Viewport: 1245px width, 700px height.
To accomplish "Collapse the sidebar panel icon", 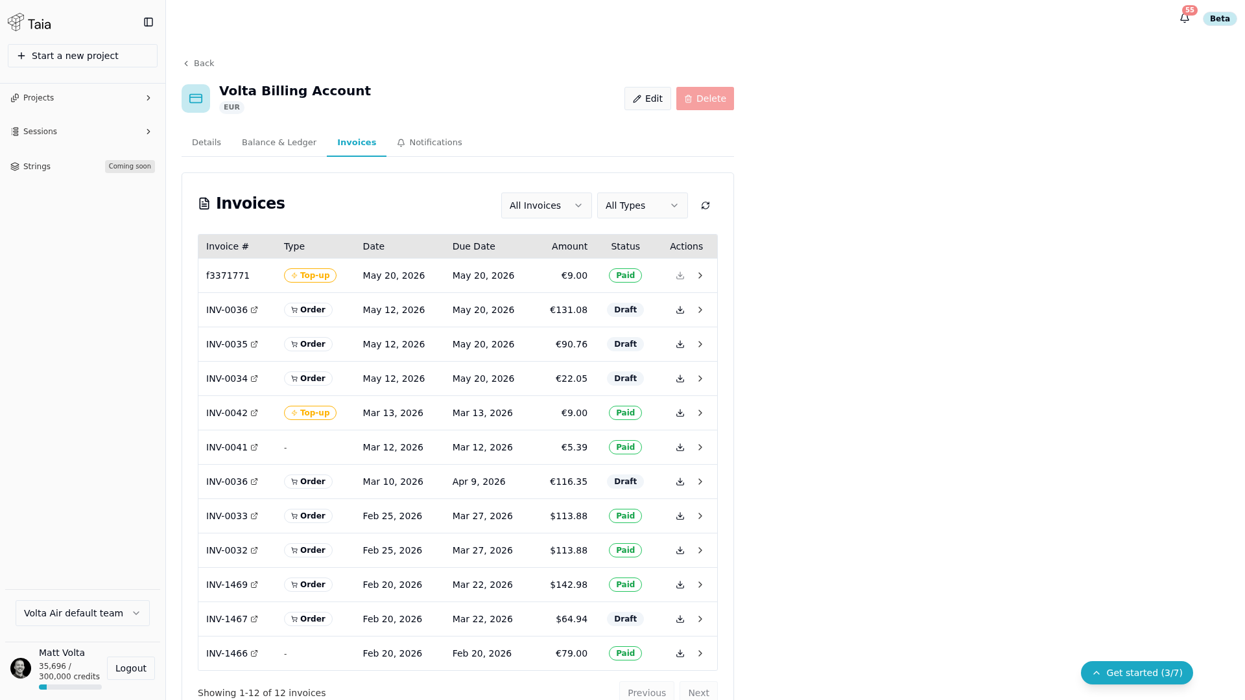I will (x=148, y=22).
